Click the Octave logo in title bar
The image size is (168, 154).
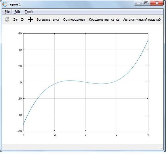pos(5,4)
